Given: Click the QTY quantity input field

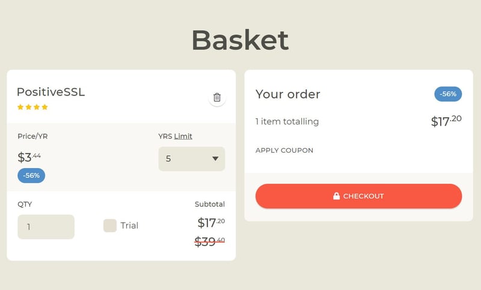Looking at the screenshot, I should pyautogui.click(x=46, y=227).
